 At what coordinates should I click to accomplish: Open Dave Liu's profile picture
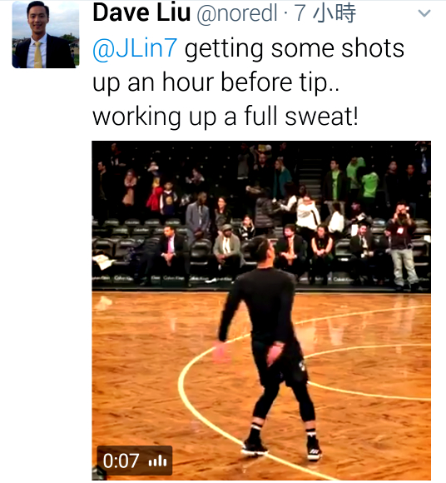[46, 34]
